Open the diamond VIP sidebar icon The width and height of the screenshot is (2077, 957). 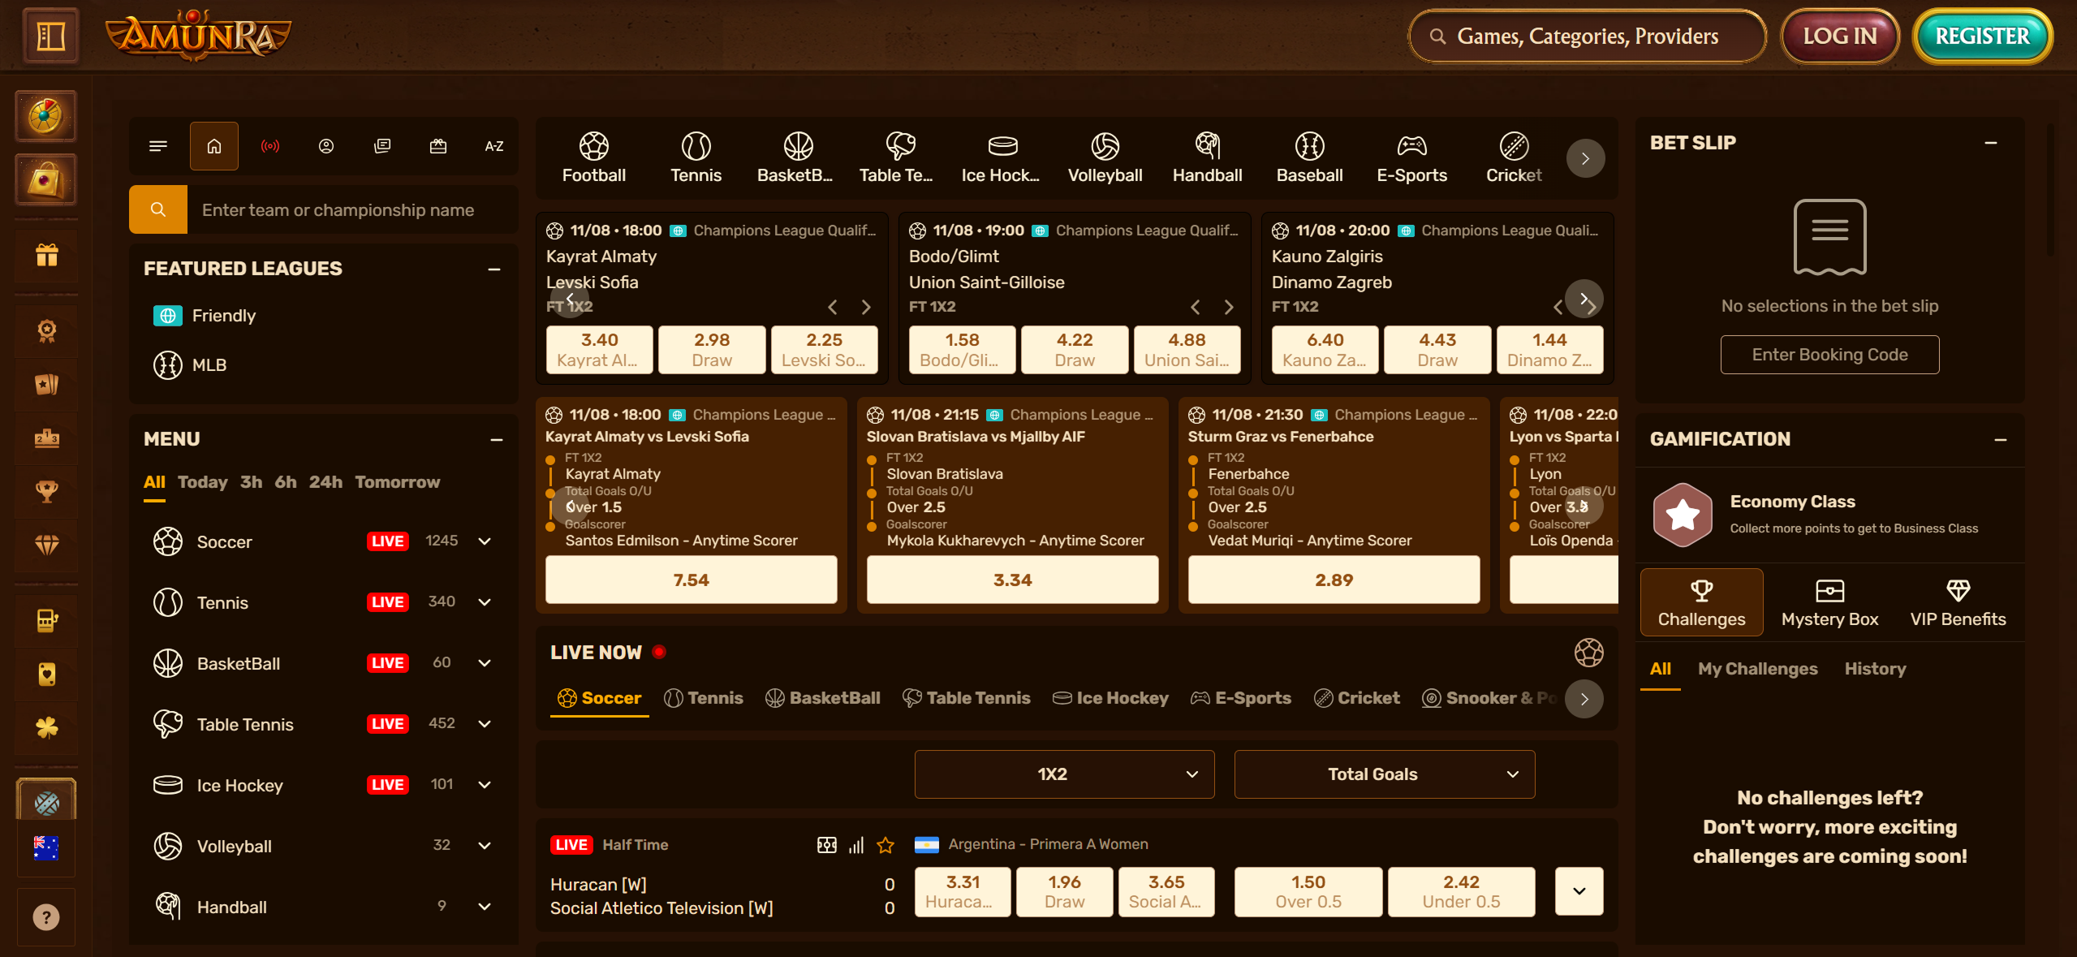(46, 544)
